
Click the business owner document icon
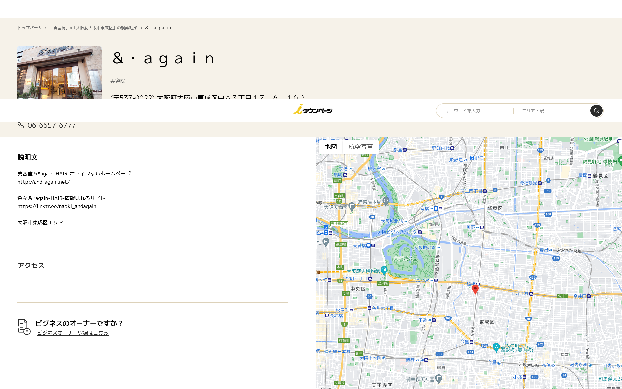pyautogui.click(x=23, y=327)
